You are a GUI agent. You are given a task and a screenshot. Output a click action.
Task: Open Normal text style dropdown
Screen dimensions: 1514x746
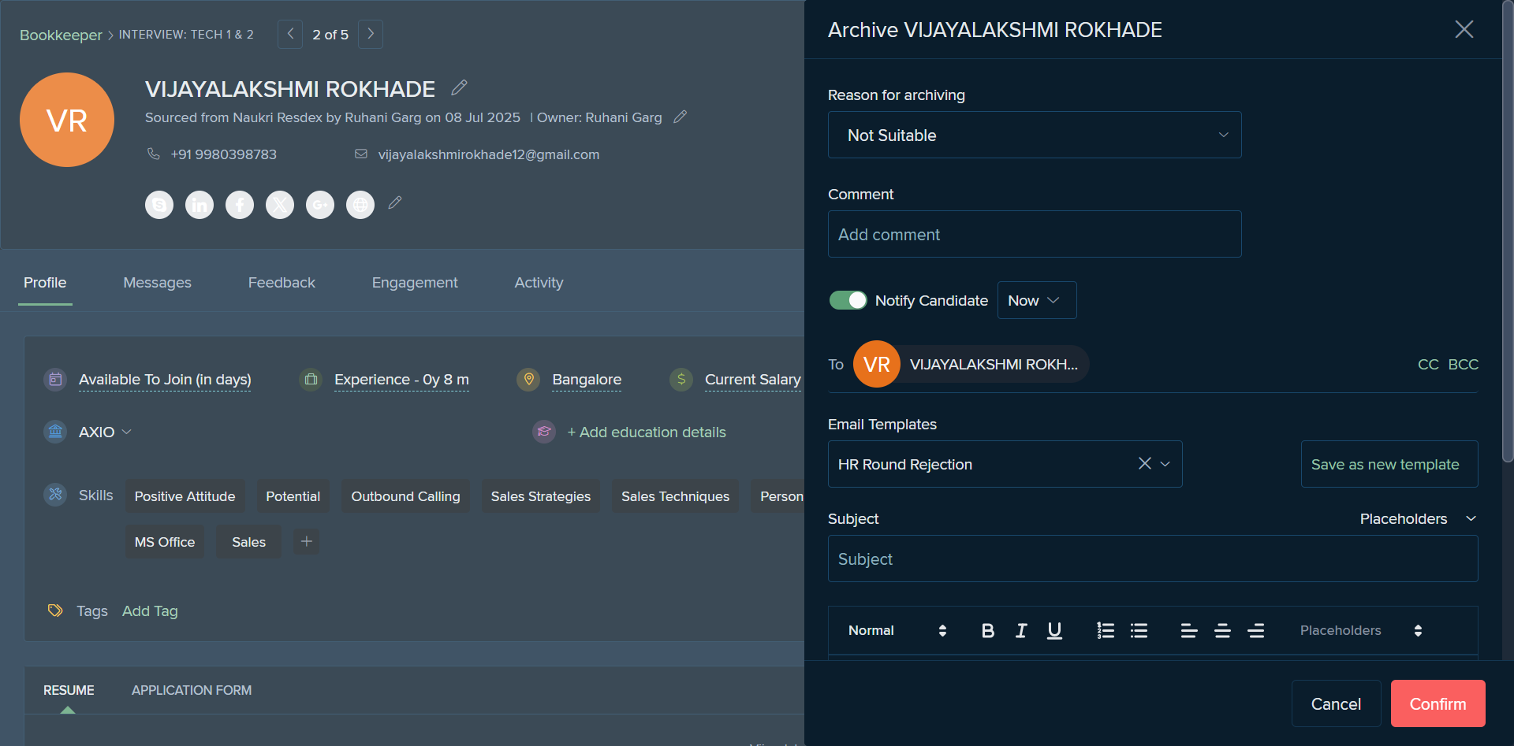897,630
